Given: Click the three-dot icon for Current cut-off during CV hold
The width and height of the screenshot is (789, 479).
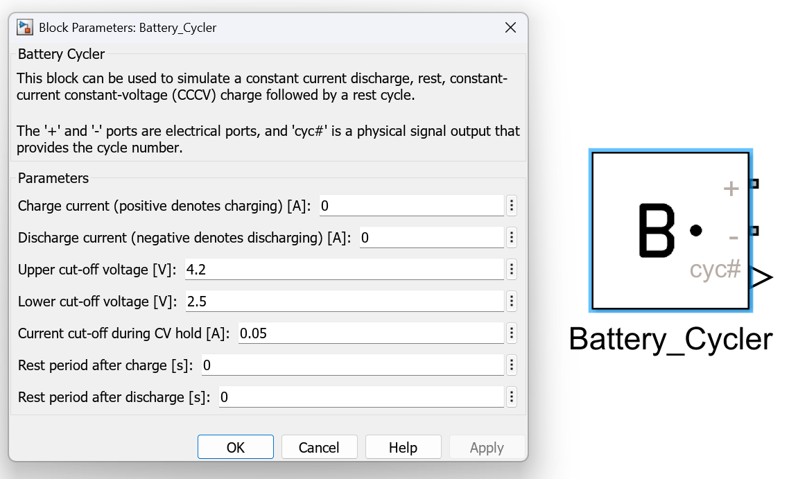Looking at the screenshot, I should pyautogui.click(x=511, y=333).
